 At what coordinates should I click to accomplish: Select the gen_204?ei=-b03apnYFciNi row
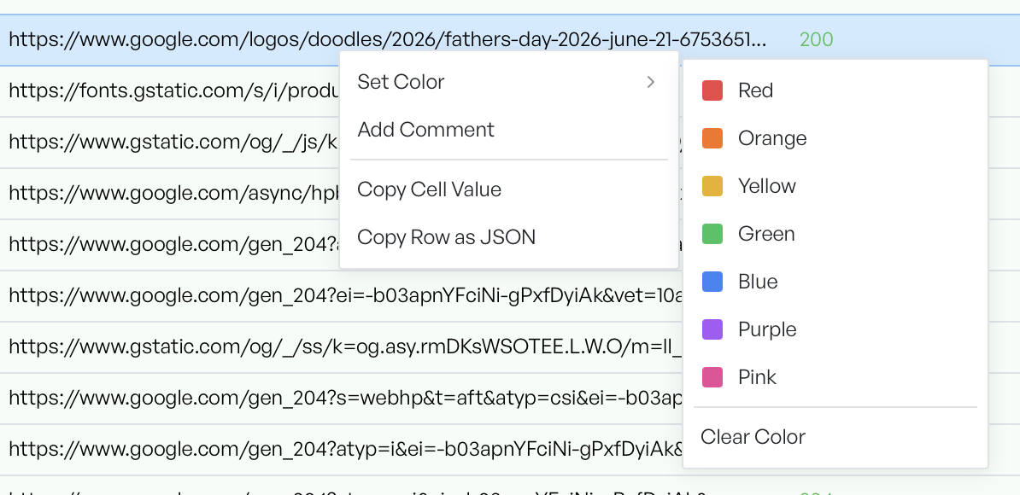(341, 296)
